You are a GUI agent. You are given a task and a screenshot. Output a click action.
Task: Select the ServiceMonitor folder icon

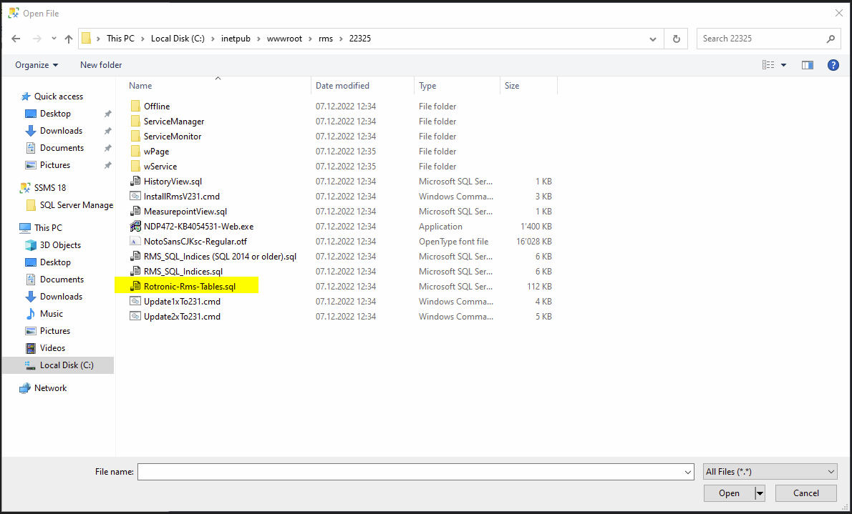(135, 137)
